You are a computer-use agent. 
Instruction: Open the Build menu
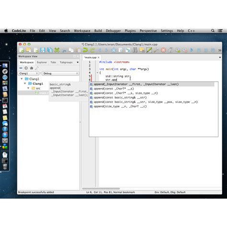pyautogui.click(x=98, y=31)
